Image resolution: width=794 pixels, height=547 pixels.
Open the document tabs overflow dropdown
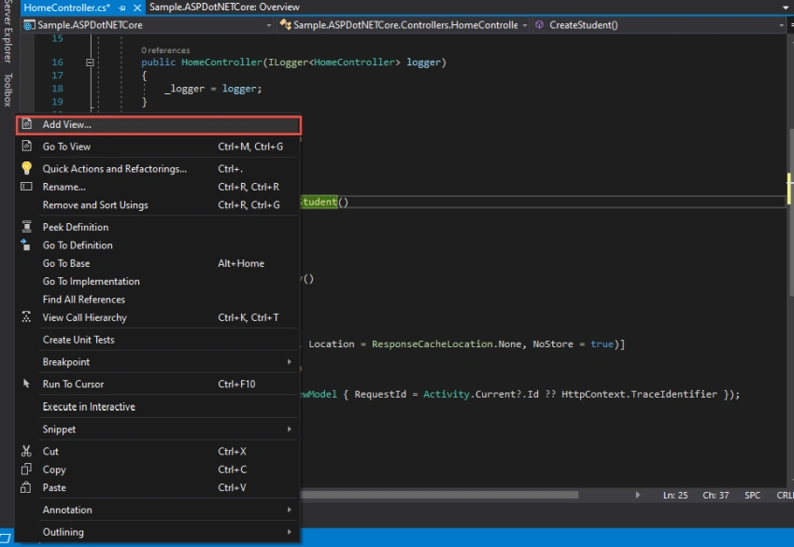pyautogui.click(x=786, y=7)
